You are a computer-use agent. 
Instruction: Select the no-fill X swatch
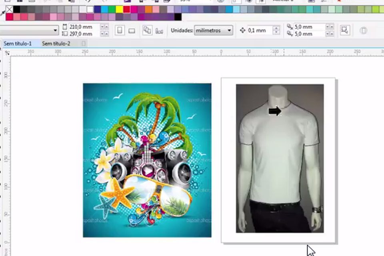pos(9,9)
